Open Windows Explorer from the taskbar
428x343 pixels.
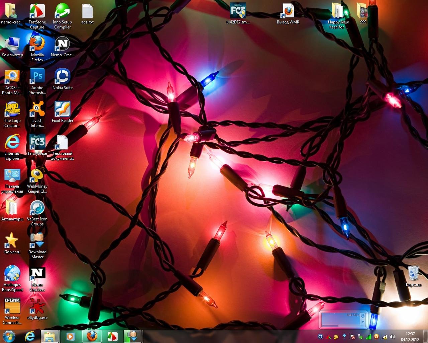[x=49, y=336]
